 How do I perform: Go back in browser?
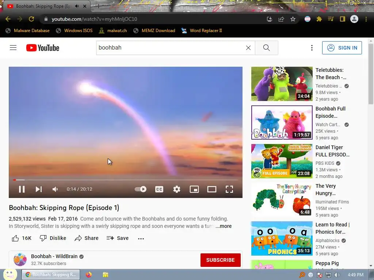(8, 19)
